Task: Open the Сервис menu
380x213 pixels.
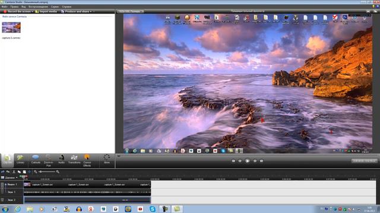Action: click(55, 7)
